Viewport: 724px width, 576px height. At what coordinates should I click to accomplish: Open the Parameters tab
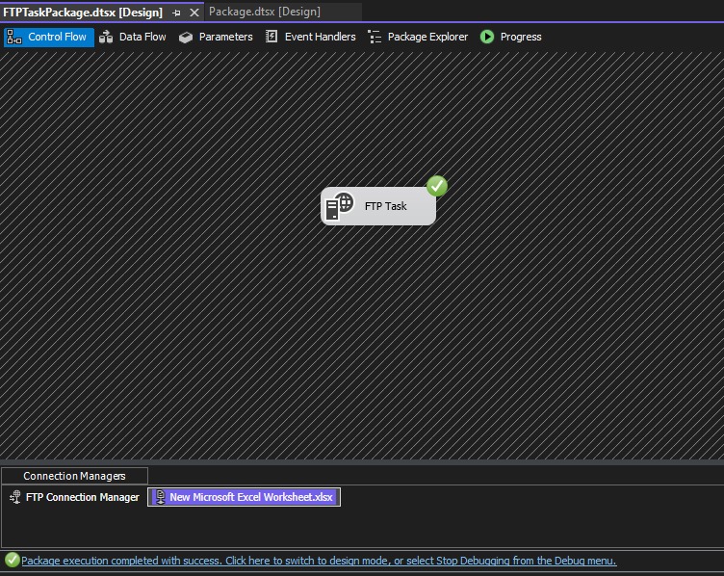(216, 37)
